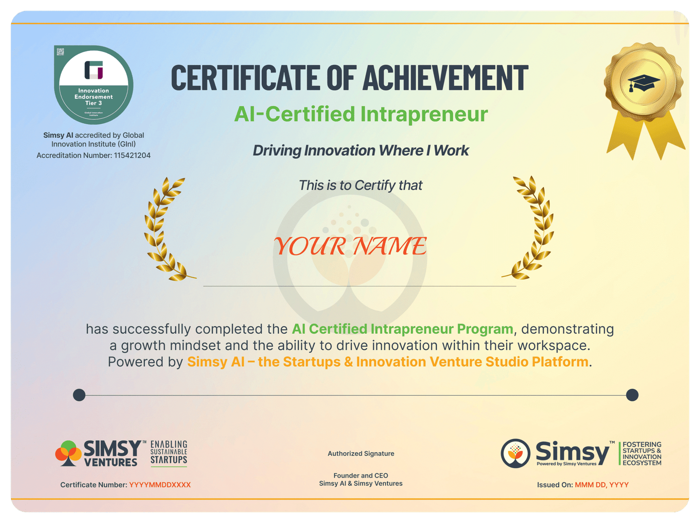This screenshot has width=700, height=523.
Task: Click the left endpoint dot of divider
Action: click(79, 395)
